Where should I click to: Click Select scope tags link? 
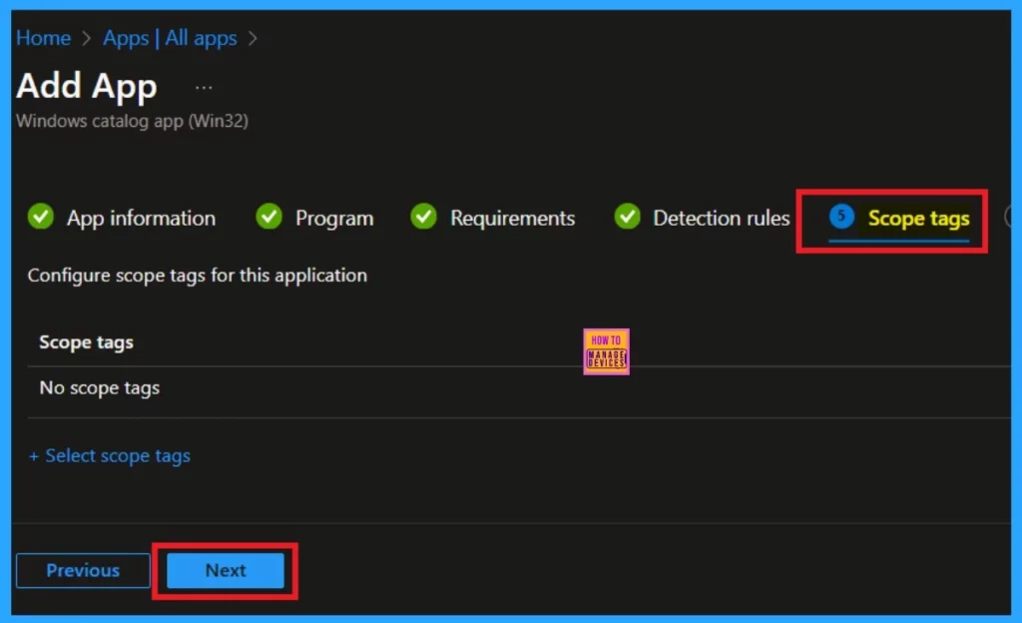click(x=110, y=455)
